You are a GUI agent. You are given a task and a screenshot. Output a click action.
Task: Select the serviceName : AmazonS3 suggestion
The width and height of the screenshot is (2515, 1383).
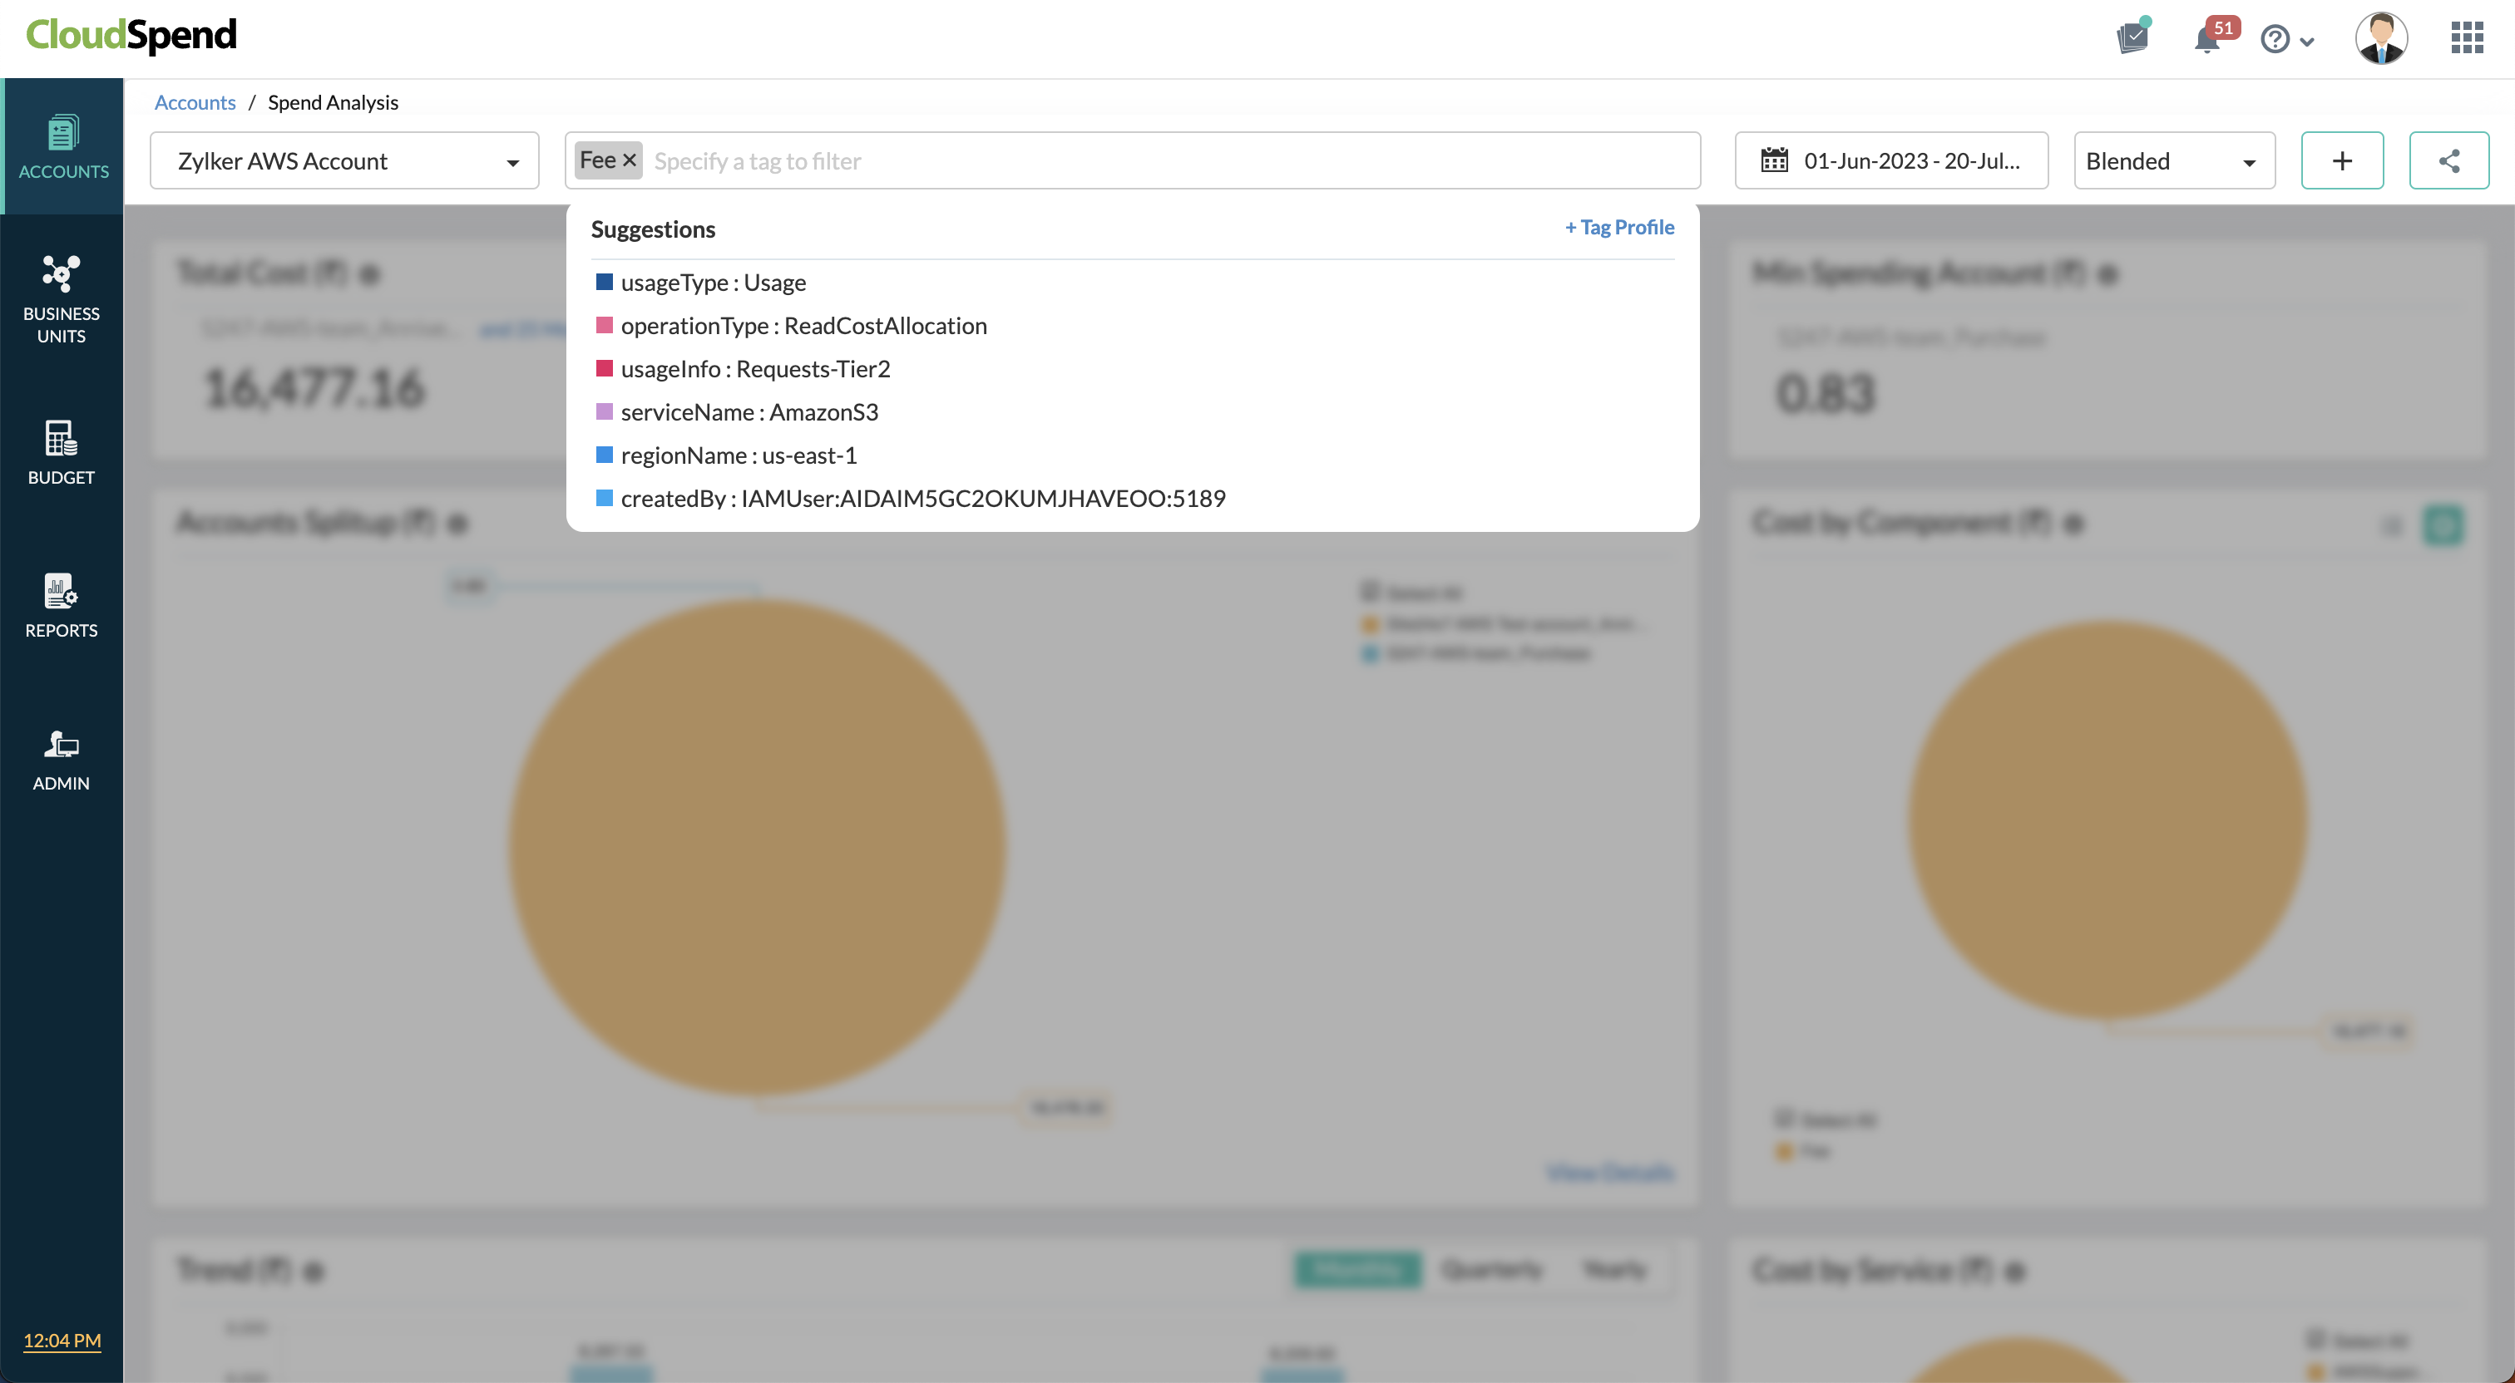749,412
